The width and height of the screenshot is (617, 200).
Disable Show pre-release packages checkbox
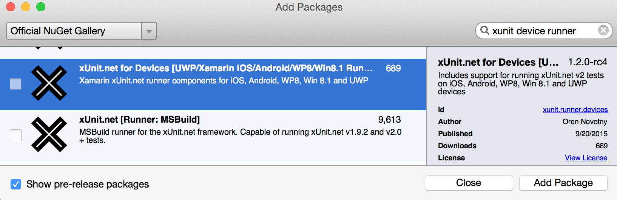coord(16,184)
